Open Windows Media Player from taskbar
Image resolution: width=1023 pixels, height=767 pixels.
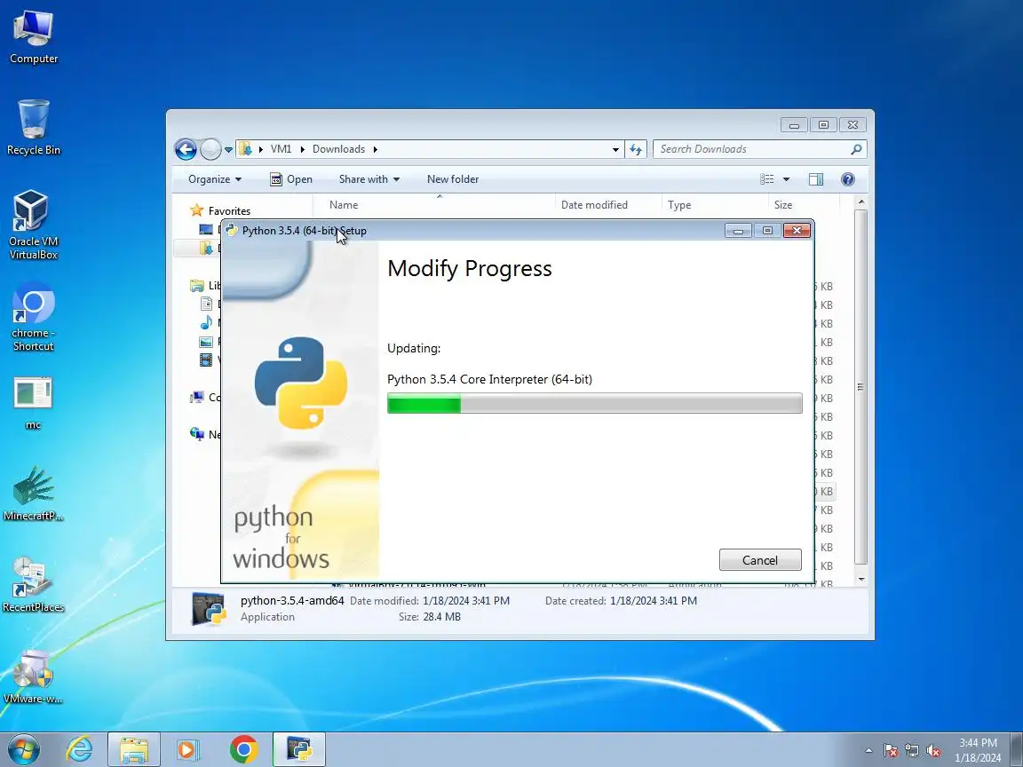click(188, 749)
